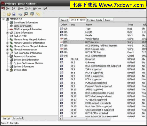Click the Copy toolbar icon
The height and width of the screenshot is (126, 147).
(20, 14)
